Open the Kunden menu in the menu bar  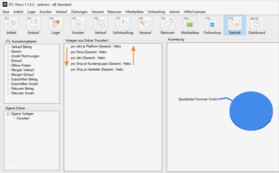point(46,12)
